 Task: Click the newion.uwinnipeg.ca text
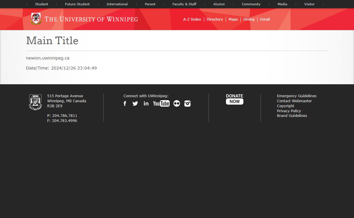coord(48,58)
